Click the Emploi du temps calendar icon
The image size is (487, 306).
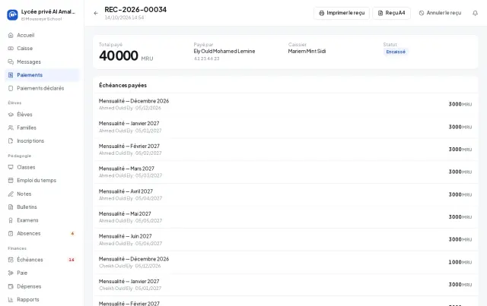pyautogui.click(x=11, y=181)
